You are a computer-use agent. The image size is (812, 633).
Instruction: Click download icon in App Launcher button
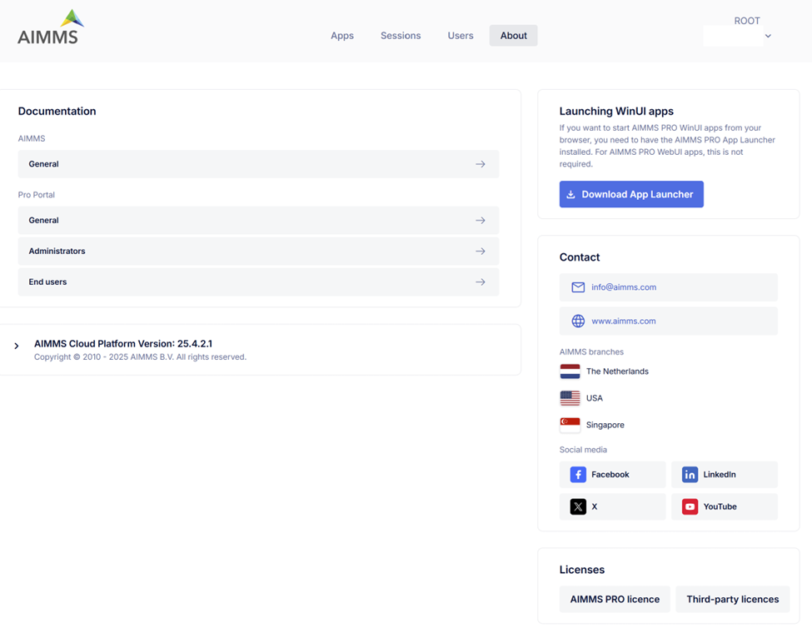pos(570,194)
